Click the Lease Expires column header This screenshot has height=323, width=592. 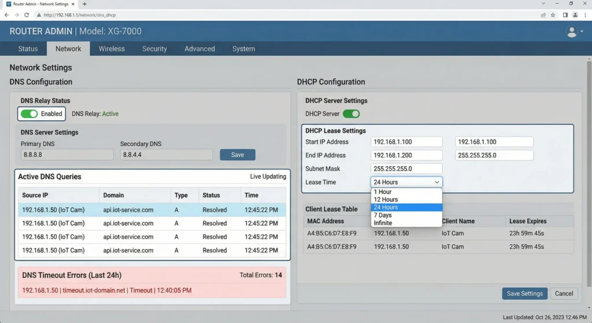tap(539, 221)
